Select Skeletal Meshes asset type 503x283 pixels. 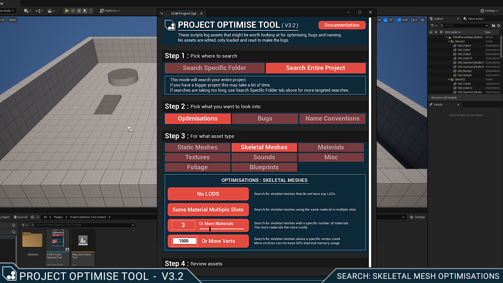pyautogui.click(x=264, y=147)
